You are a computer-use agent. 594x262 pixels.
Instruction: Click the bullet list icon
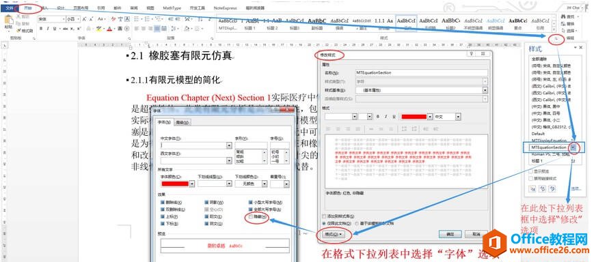coord(137,19)
